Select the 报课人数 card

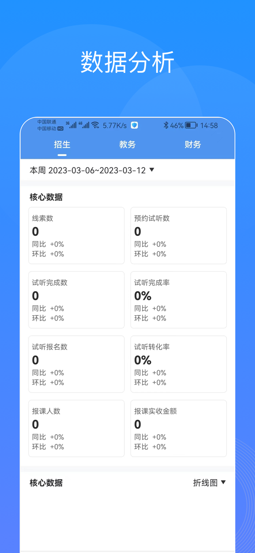tap(76, 428)
